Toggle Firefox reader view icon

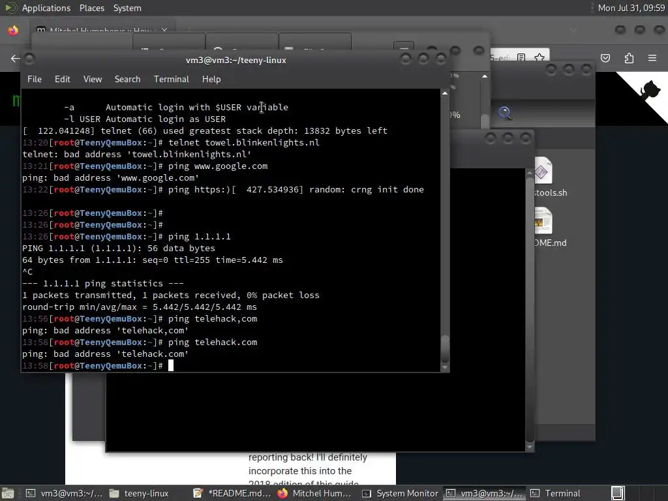tap(521, 57)
